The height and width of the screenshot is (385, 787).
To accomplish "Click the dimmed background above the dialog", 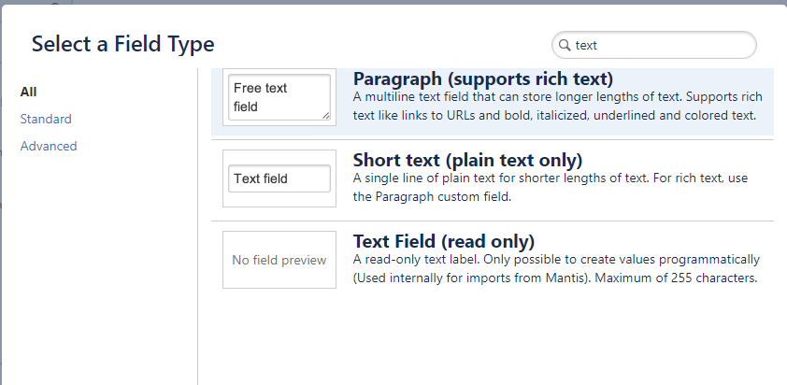I will 393,2.
